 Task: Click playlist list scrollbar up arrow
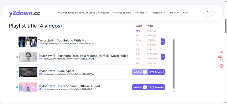tap(174, 38)
